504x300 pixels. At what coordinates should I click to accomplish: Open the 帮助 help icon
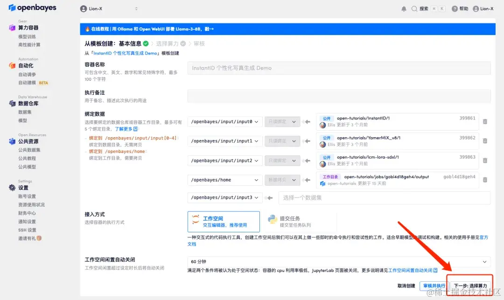point(455,9)
